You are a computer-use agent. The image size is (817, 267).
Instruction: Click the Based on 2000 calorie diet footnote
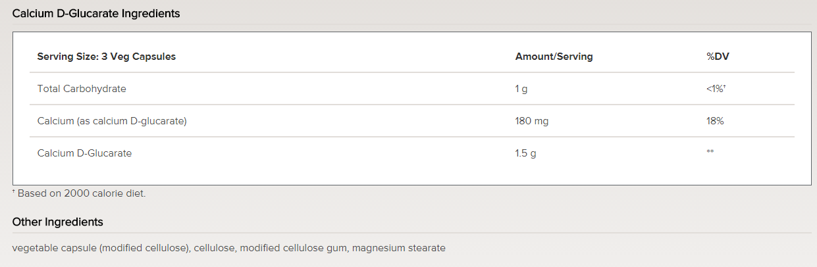coord(82,193)
